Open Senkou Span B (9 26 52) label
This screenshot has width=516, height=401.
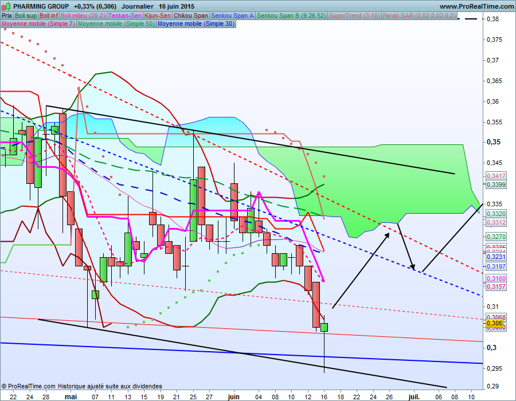(x=292, y=16)
